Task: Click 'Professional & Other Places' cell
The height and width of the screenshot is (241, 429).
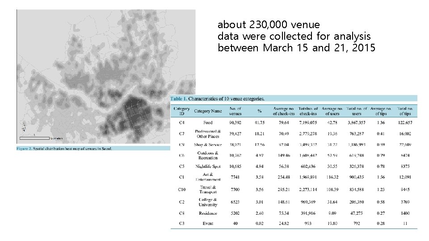Action: pyautogui.click(x=208, y=134)
